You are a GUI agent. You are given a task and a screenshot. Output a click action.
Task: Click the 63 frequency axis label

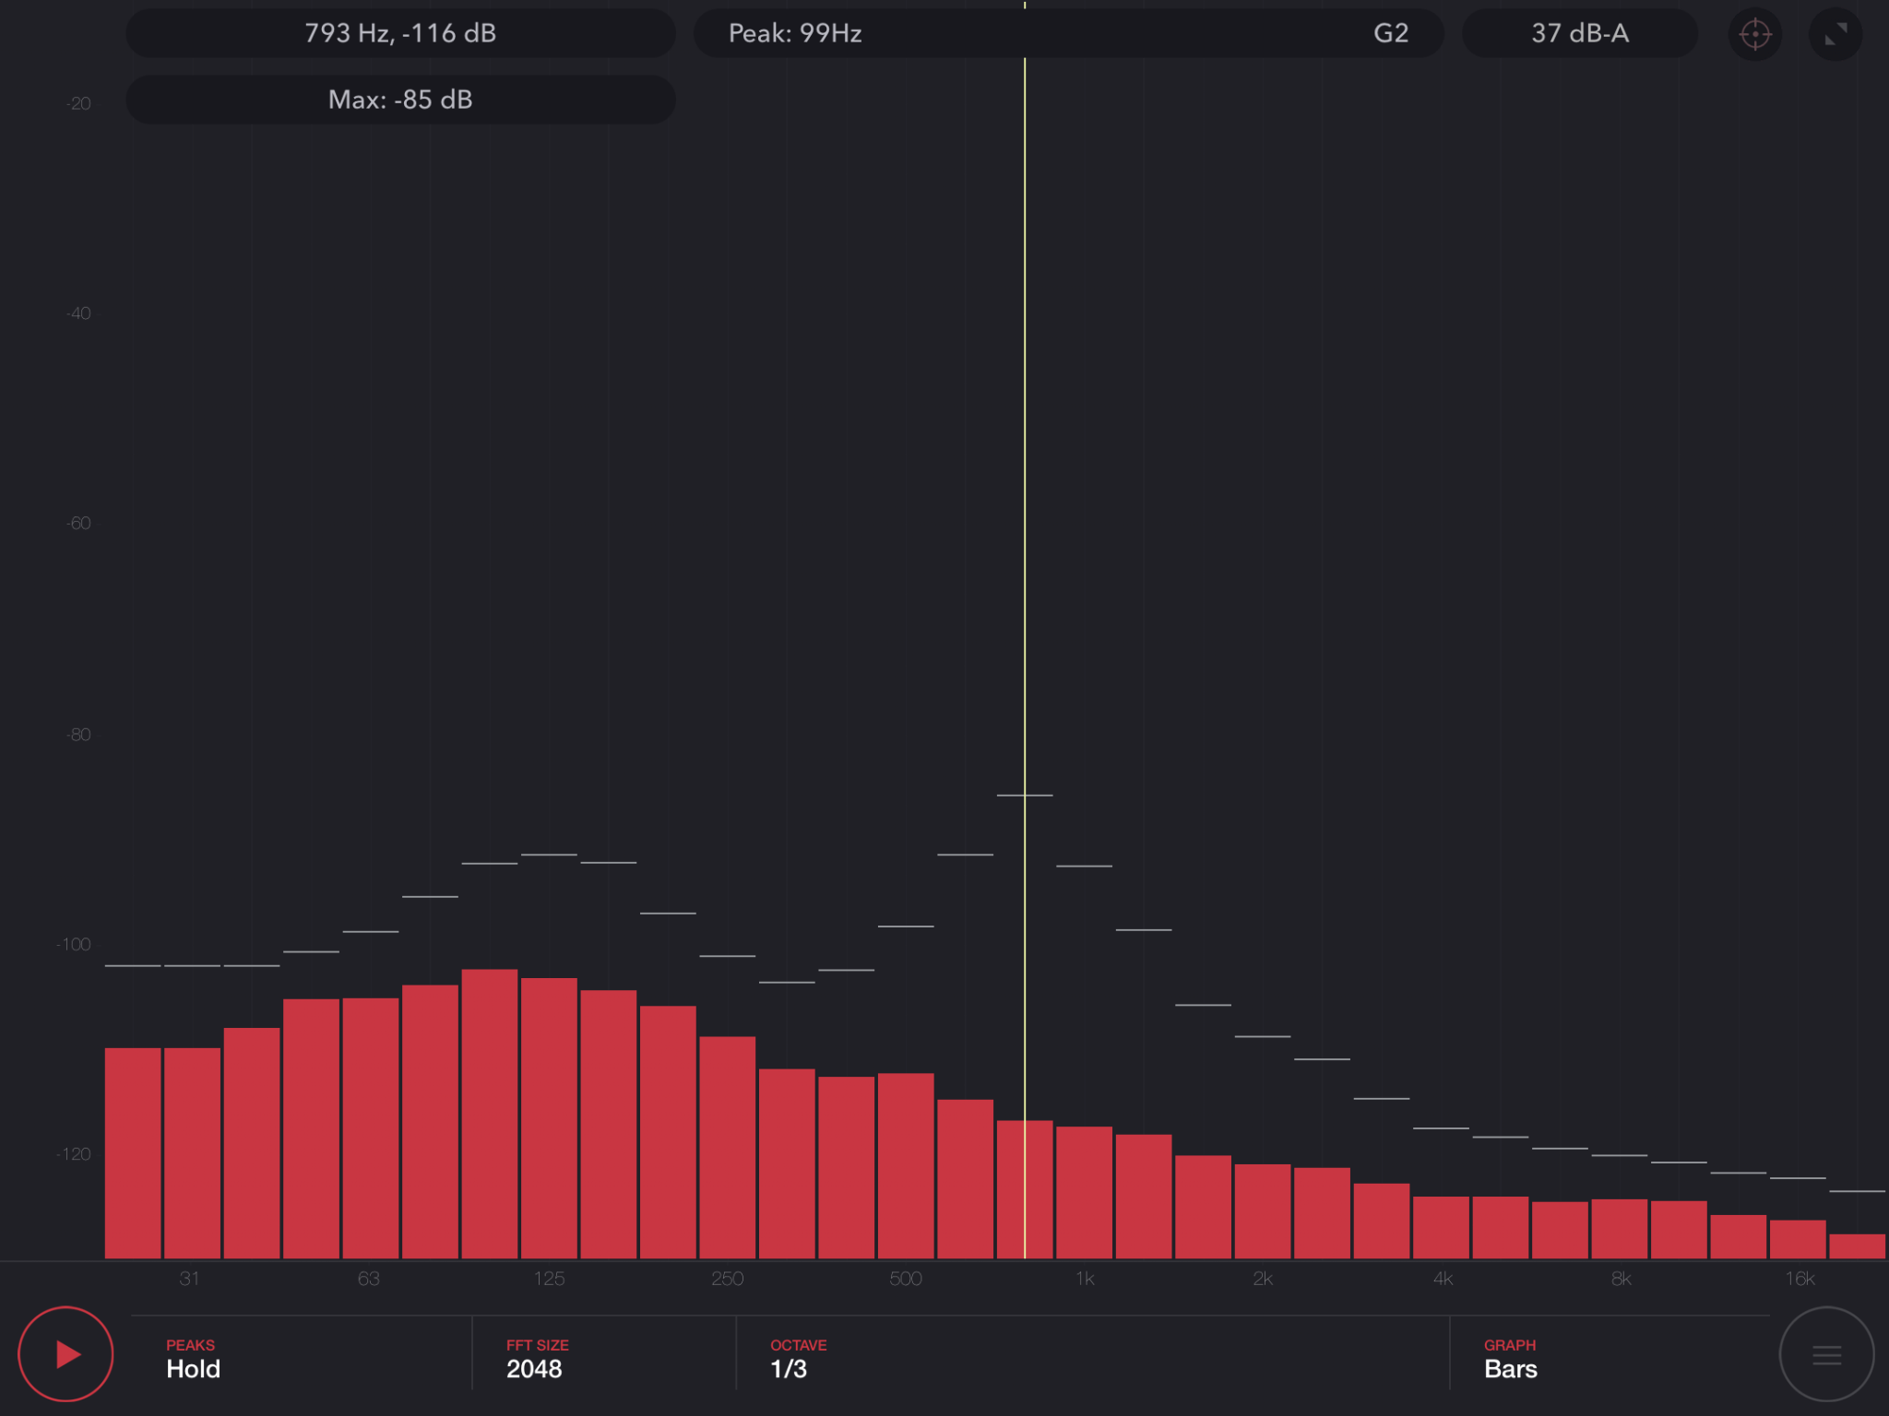coord(368,1279)
